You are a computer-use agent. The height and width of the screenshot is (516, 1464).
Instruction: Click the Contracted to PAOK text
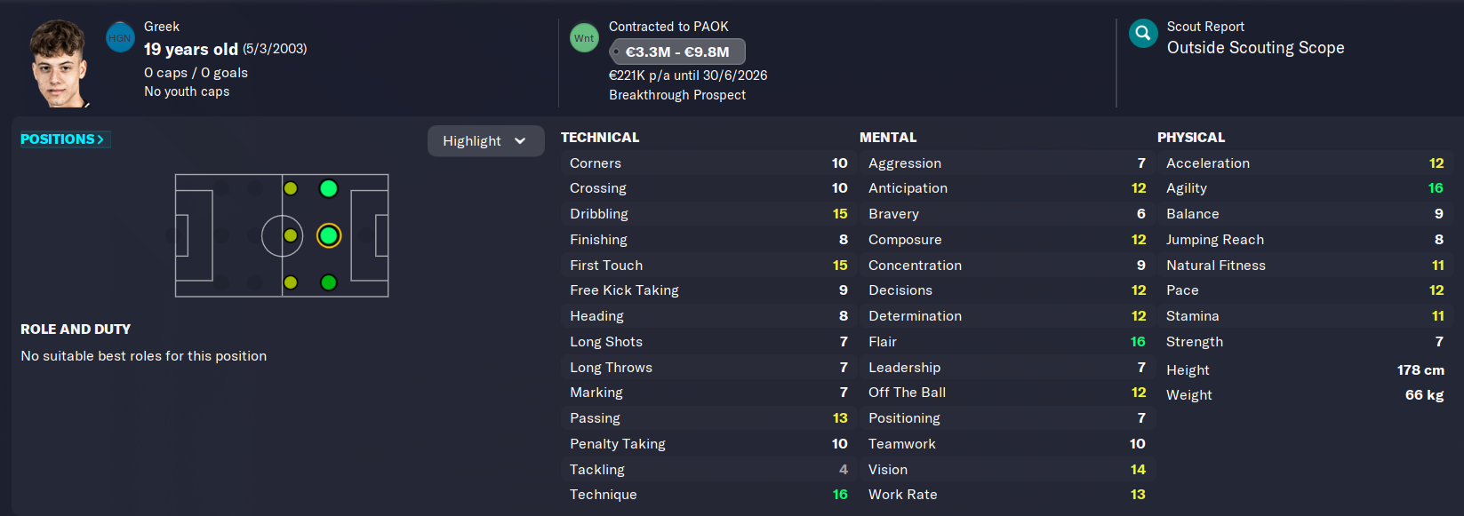668,27
